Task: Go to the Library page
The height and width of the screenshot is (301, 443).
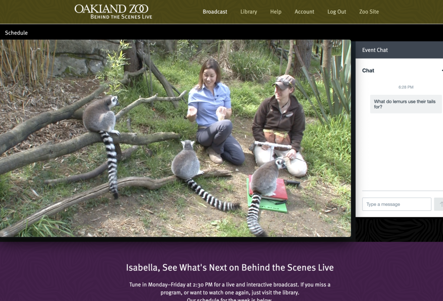Action: tap(249, 12)
